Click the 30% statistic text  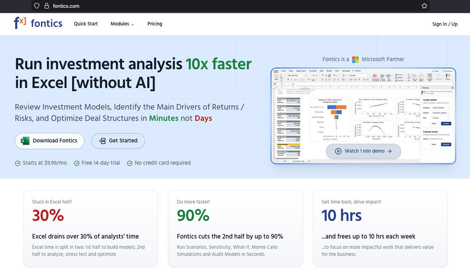pos(48,215)
